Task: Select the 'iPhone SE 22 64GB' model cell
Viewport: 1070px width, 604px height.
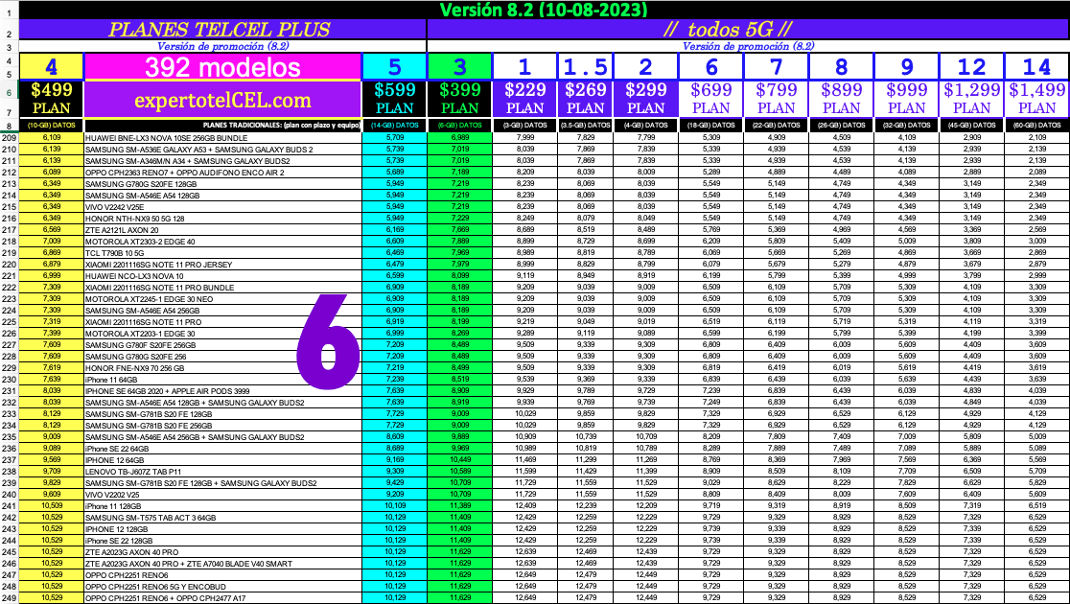Action: (x=222, y=449)
